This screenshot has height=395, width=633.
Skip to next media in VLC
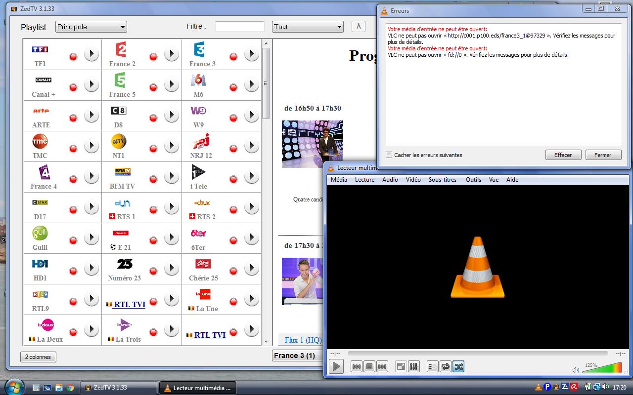382,366
